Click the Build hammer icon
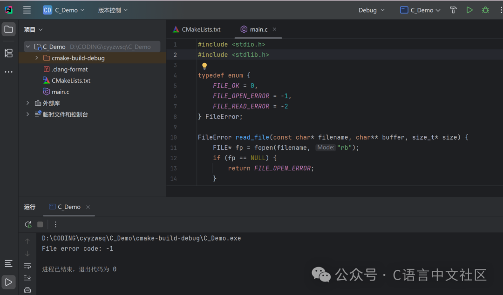The height and width of the screenshot is (295, 503). click(453, 10)
